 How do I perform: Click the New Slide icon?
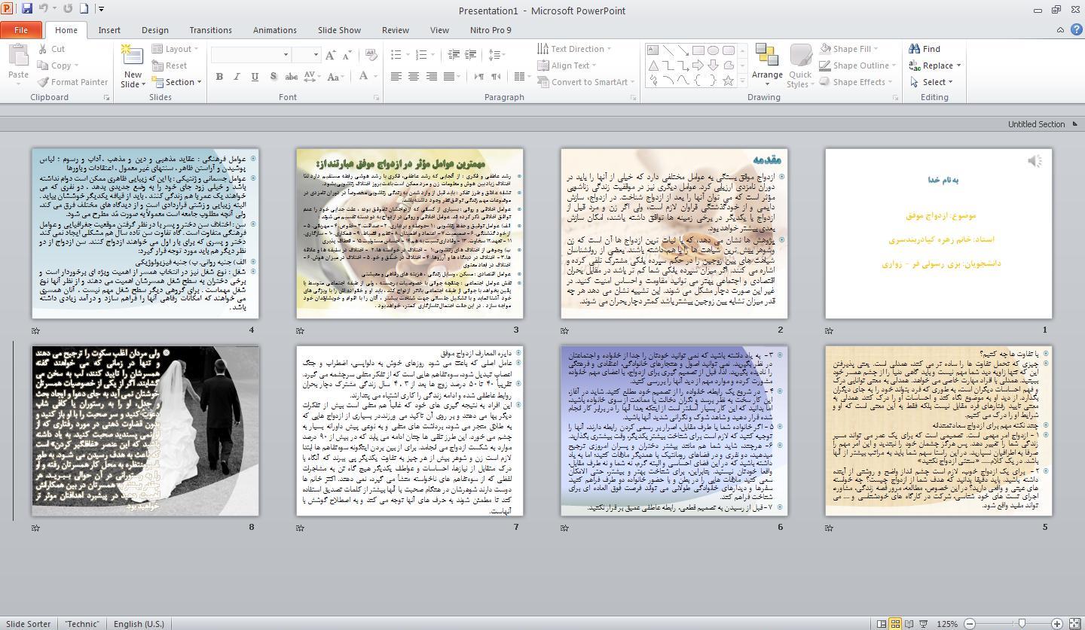click(x=133, y=57)
